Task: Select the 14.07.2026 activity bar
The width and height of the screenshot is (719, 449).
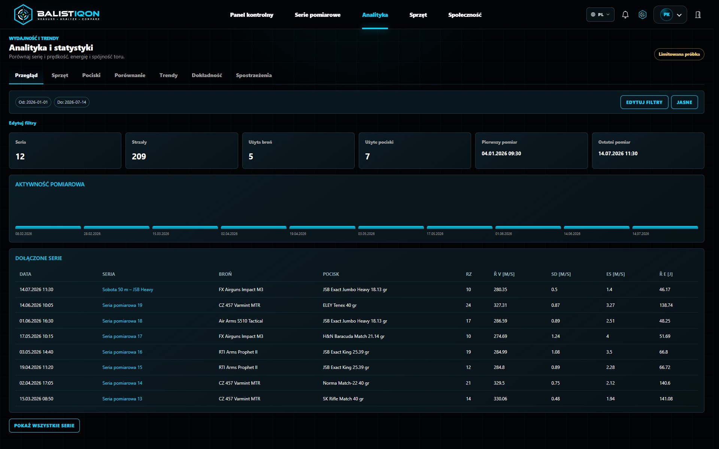Action: click(665, 227)
